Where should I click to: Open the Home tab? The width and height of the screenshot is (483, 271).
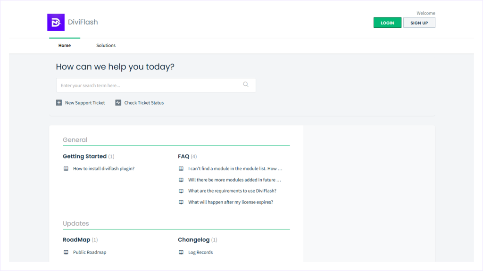coord(65,46)
